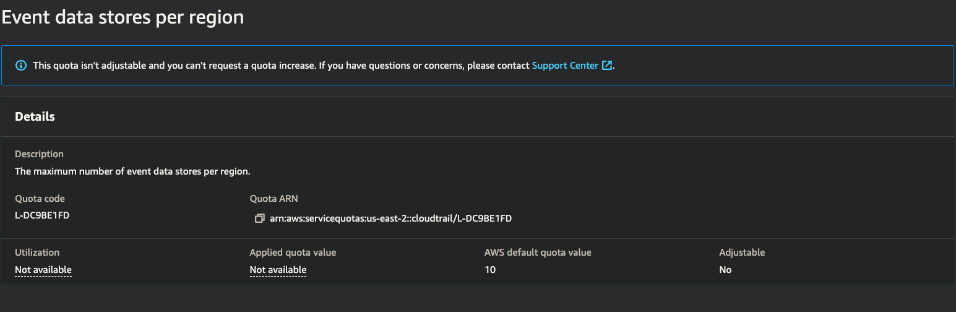Click the info icon in the banner
The height and width of the screenshot is (312, 956).
coord(21,65)
